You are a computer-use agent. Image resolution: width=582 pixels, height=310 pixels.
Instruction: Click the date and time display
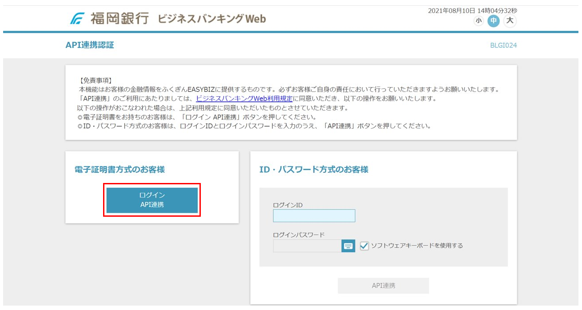click(x=472, y=11)
